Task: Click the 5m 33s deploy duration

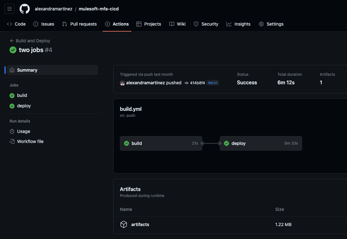Action: click(x=291, y=143)
